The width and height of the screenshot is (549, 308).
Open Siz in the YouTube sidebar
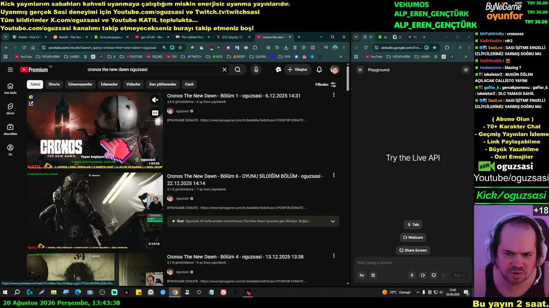point(10,150)
